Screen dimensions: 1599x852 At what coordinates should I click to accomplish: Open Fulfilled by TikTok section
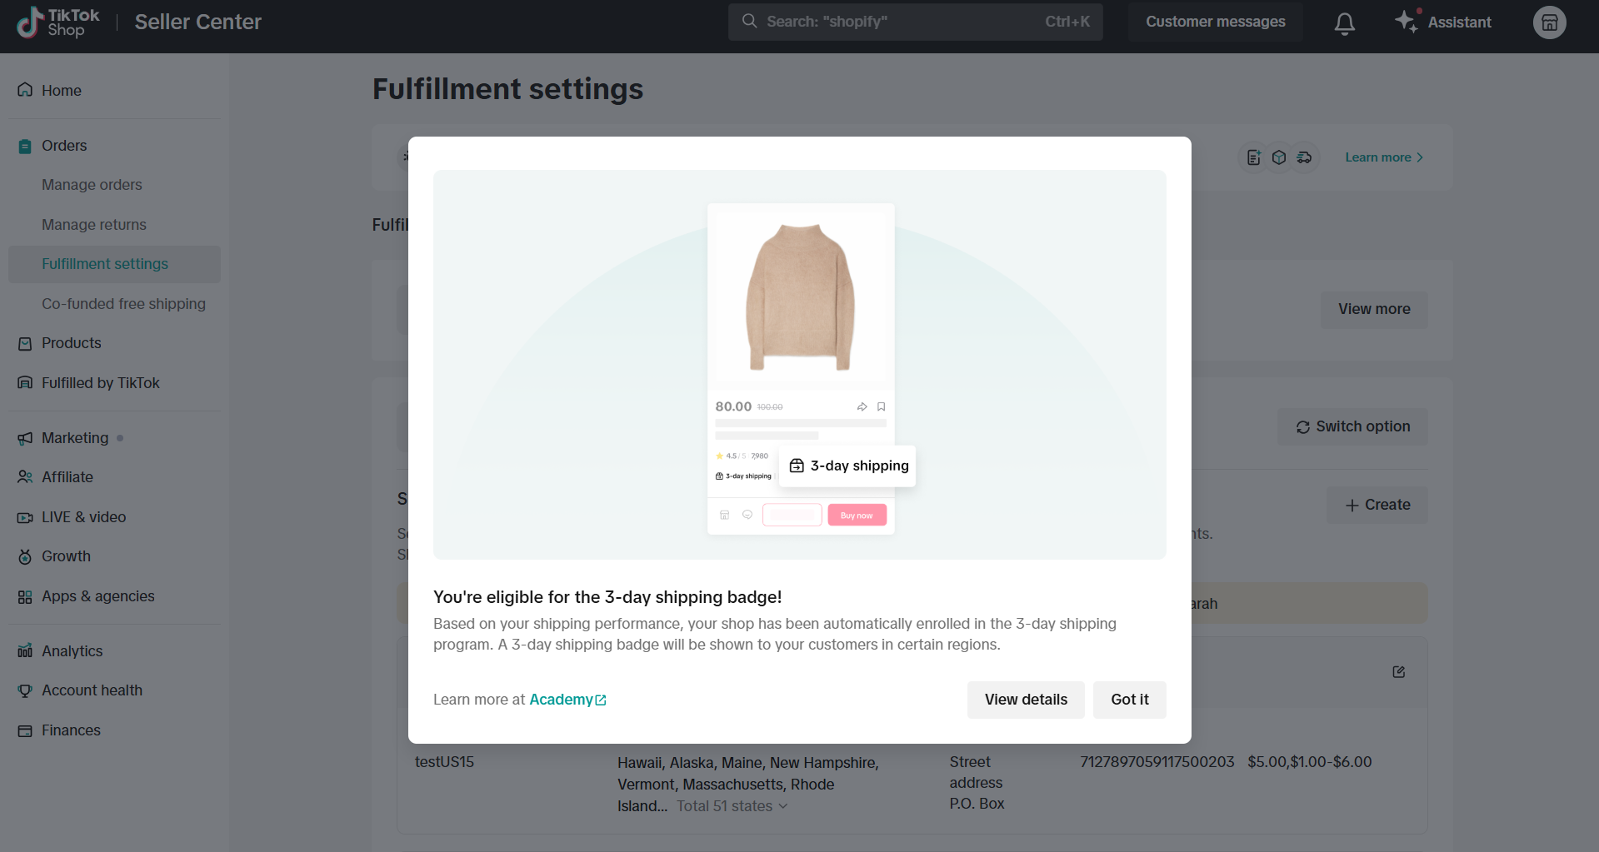(x=100, y=383)
